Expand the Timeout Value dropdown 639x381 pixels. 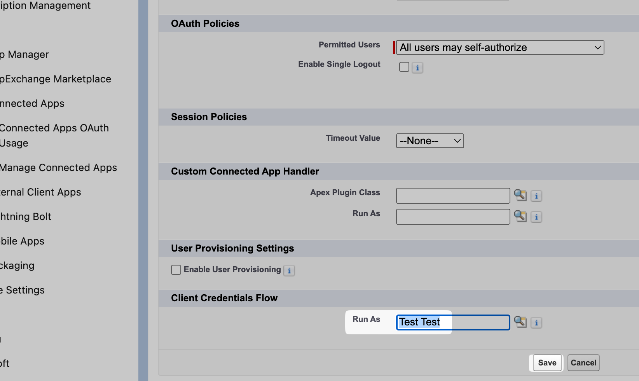tap(429, 141)
